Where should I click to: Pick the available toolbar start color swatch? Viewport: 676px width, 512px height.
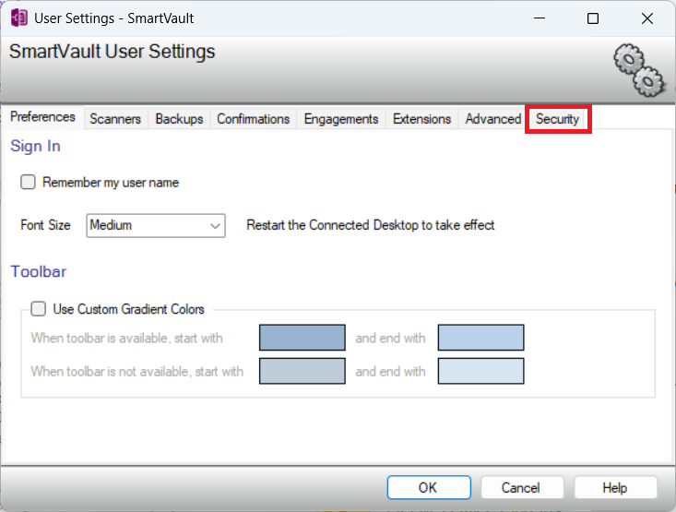[x=302, y=338]
